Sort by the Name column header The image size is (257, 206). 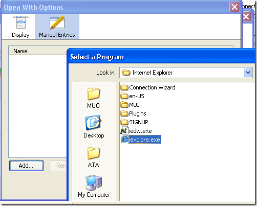click(x=37, y=51)
